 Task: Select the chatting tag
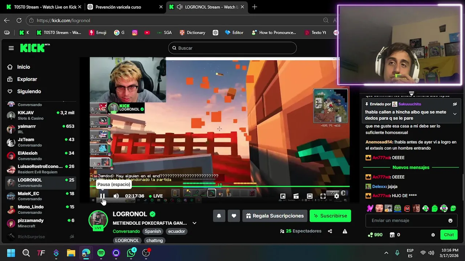coord(154,240)
